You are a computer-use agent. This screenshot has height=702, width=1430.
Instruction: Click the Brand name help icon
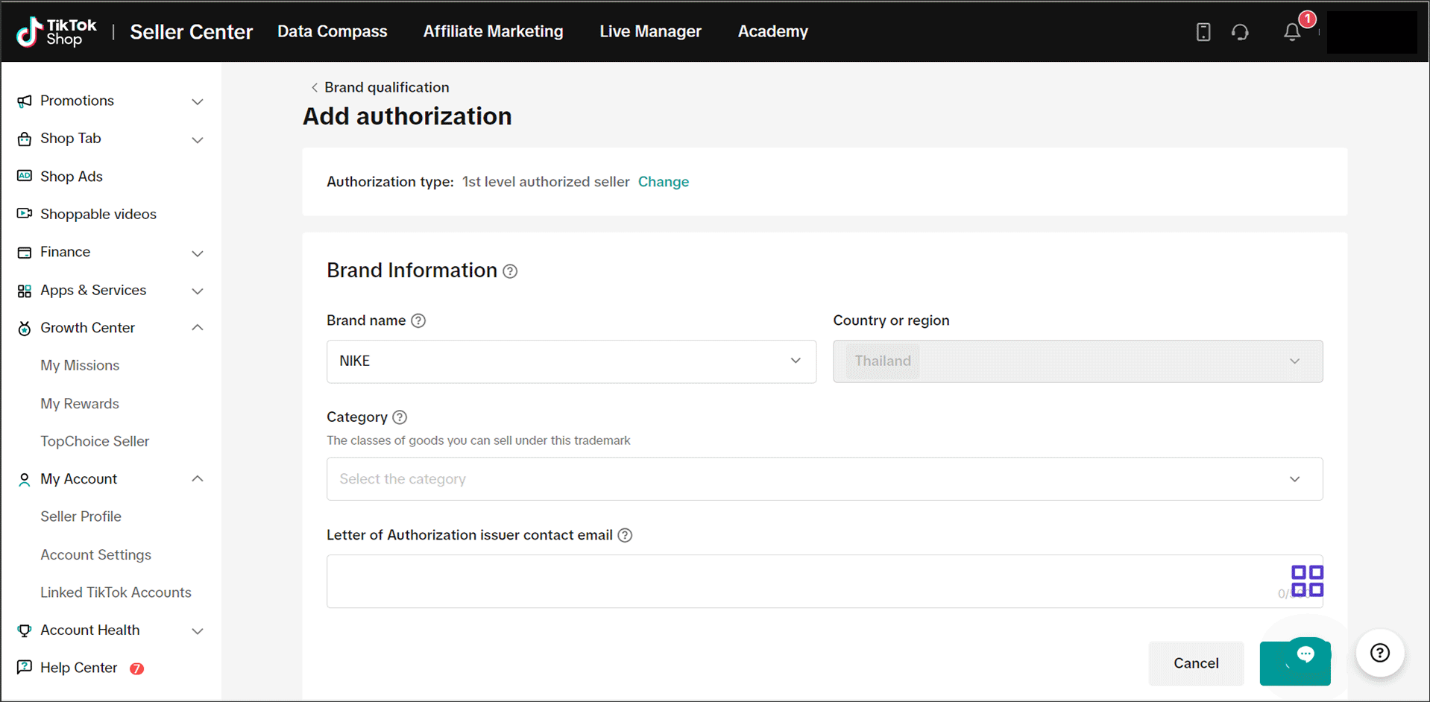pyautogui.click(x=418, y=320)
